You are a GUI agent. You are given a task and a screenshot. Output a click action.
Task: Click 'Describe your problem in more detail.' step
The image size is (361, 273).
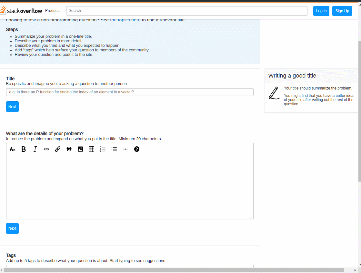48,41
